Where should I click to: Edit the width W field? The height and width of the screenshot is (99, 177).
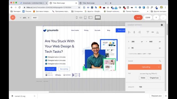tap(144, 48)
